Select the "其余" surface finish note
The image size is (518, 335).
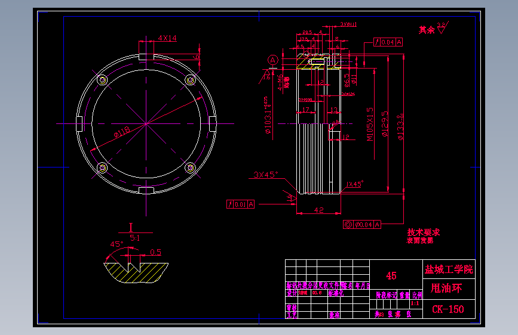tap(427, 30)
